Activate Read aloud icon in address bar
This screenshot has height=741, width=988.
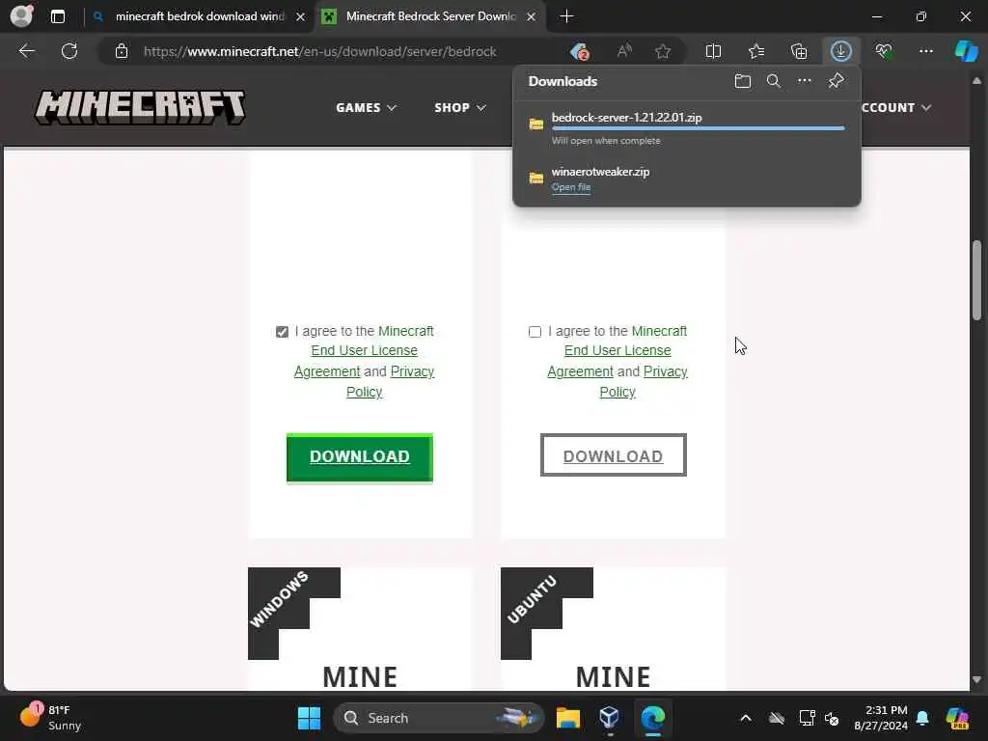click(624, 52)
